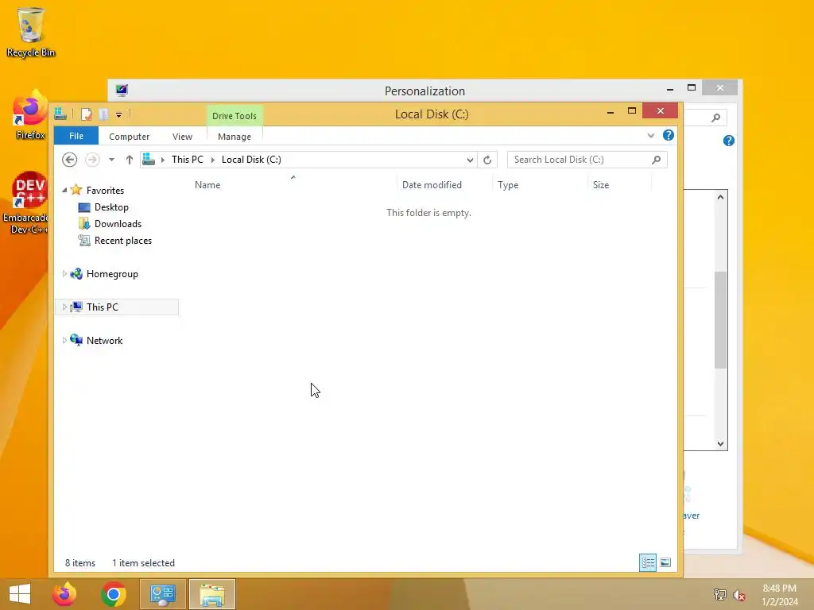This screenshot has width=814, height=610.
Task: Open the recent locations dropdown arrow
Action: pos(111,160)
